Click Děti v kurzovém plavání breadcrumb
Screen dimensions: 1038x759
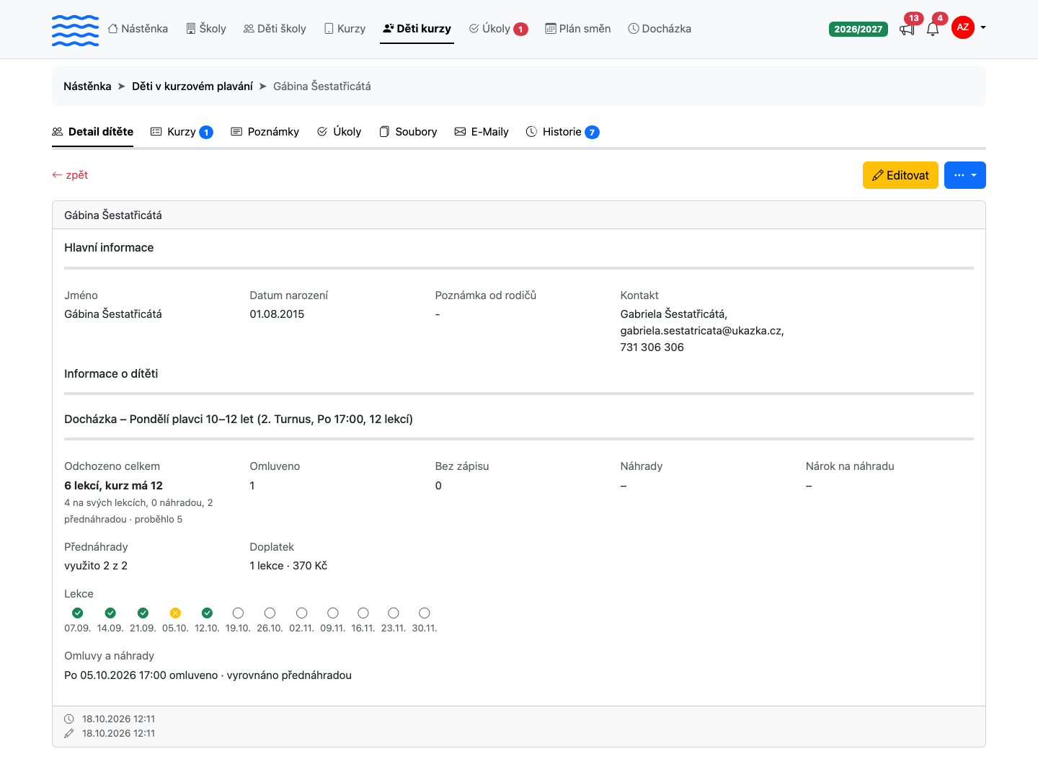(192, 86)
